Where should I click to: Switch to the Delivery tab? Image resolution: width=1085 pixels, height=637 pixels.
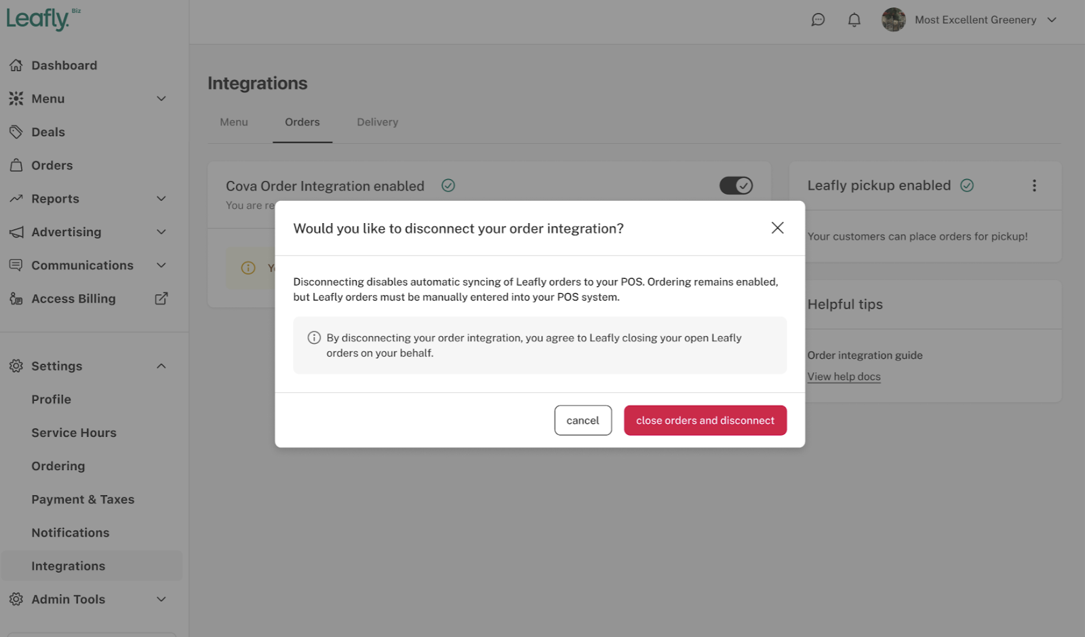tap(377, 122)
